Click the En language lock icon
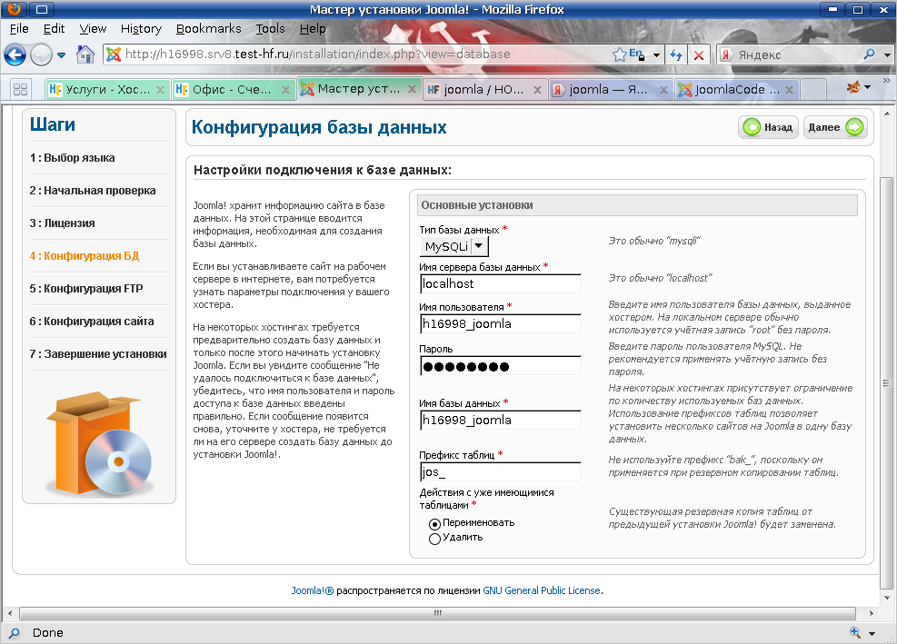 point(637,54)
